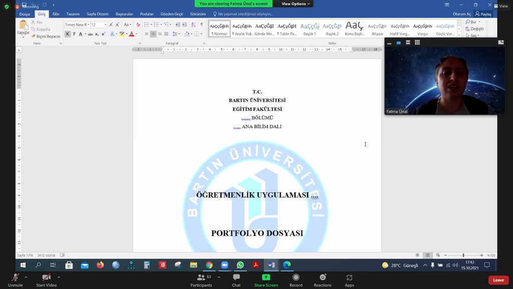Leave the Zoom meeting
Viewport: 513px width, 289px height.
(x=498, y=280)
